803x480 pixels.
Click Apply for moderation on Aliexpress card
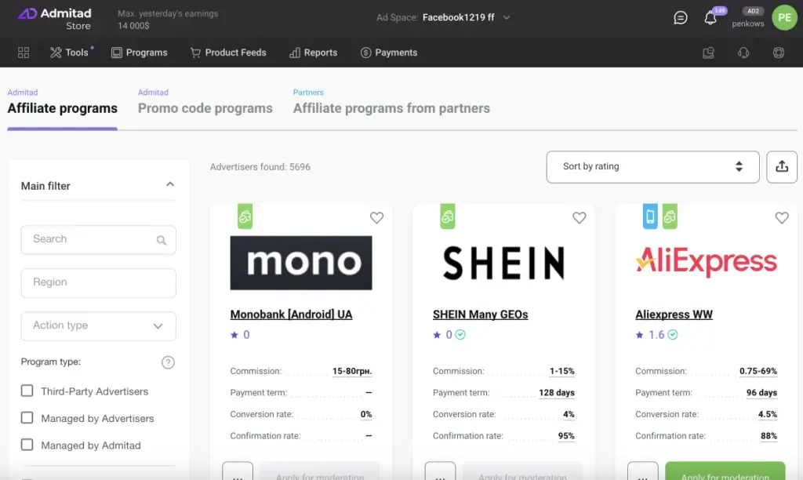(725, 471)
